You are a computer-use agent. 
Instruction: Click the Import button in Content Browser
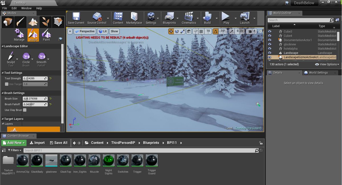tap(37, 143)
